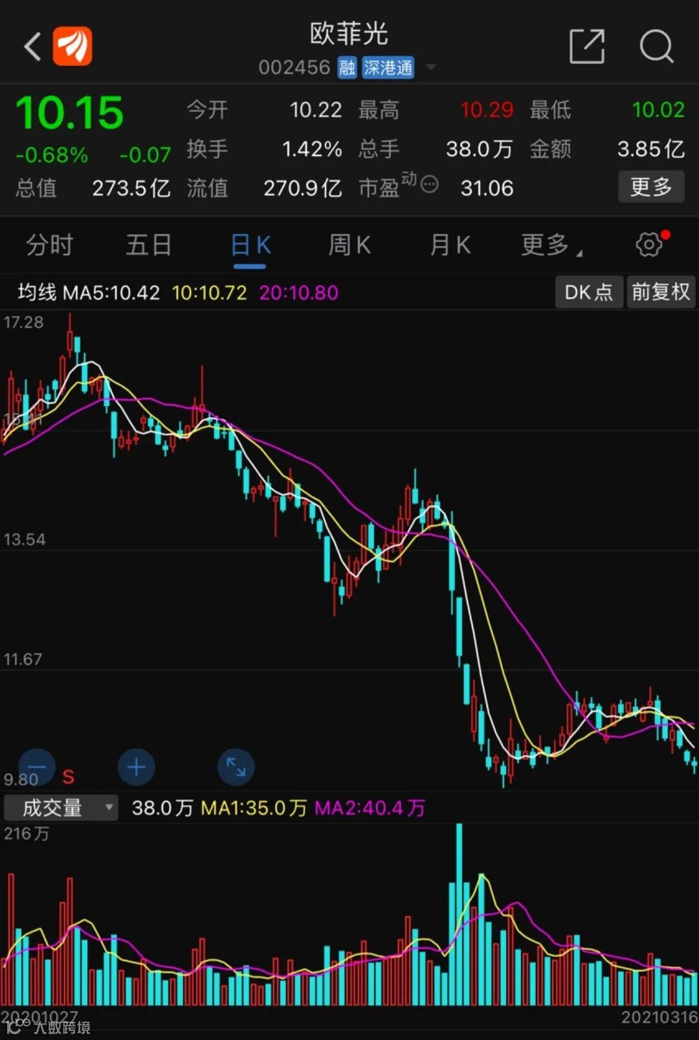Viewport: 699px width, 1040px height.
Task: Tap the minus zoom-out chart button
Action: coord(37,767)
